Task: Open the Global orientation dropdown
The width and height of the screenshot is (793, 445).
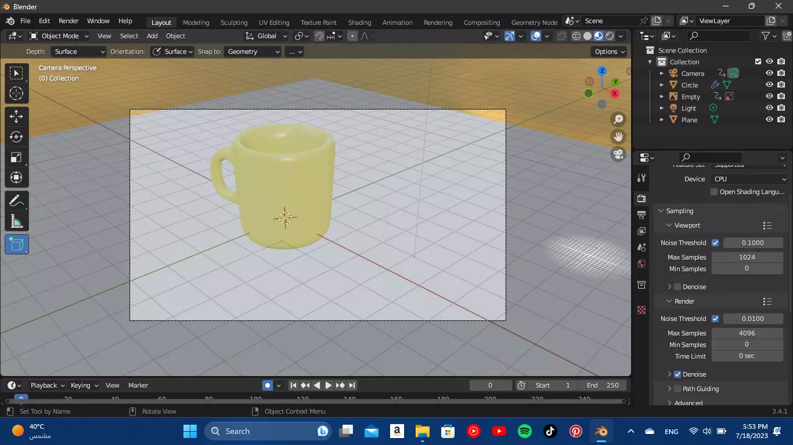Action: (266, 36)
